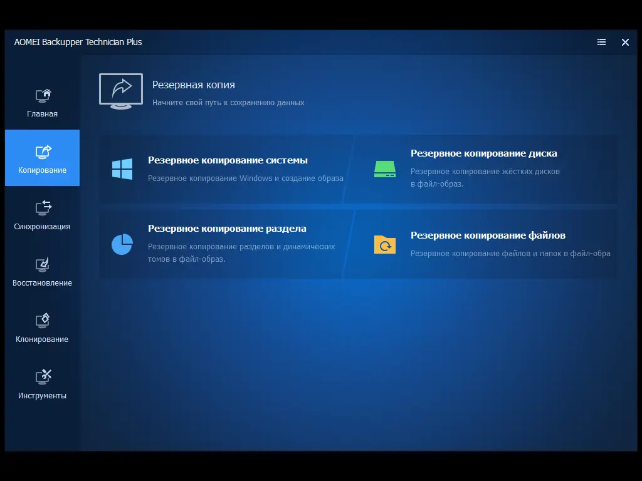Switch to the Восстановление tab
This screenshot has height=481, width=642.
click(42, 271)
